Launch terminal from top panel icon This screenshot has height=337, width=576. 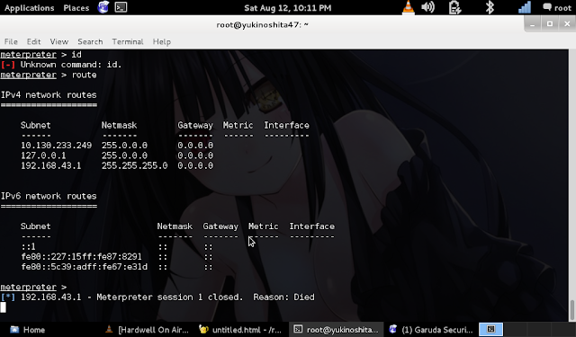(121, 7)
